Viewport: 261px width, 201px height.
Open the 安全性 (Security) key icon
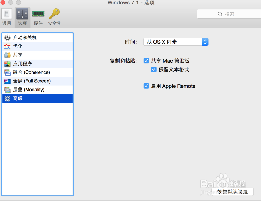(x=54, y=14)
